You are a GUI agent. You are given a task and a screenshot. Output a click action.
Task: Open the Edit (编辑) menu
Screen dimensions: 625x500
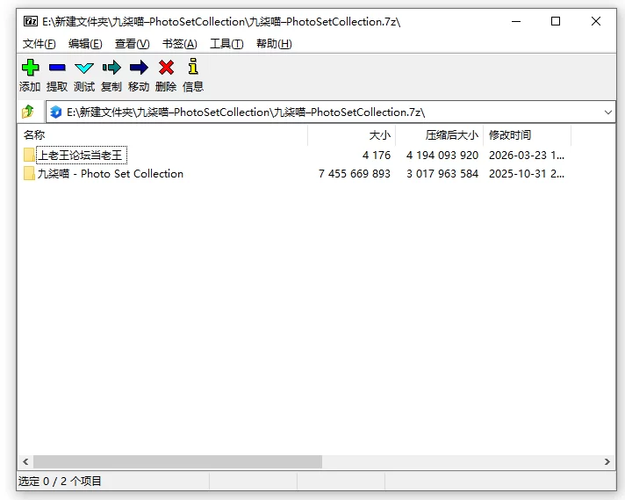tap(85, 44)
